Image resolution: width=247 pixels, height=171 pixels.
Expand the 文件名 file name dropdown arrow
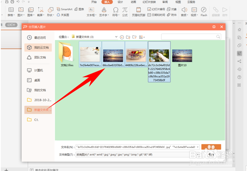pos(198,147)
